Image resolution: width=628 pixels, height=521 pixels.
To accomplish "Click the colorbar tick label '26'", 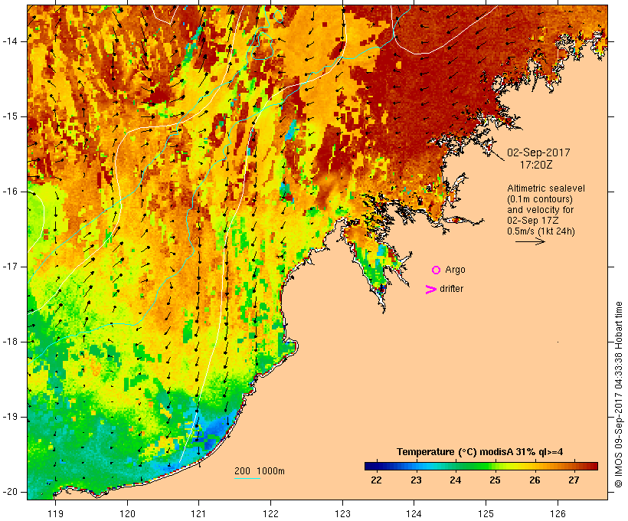I will 535,480.
